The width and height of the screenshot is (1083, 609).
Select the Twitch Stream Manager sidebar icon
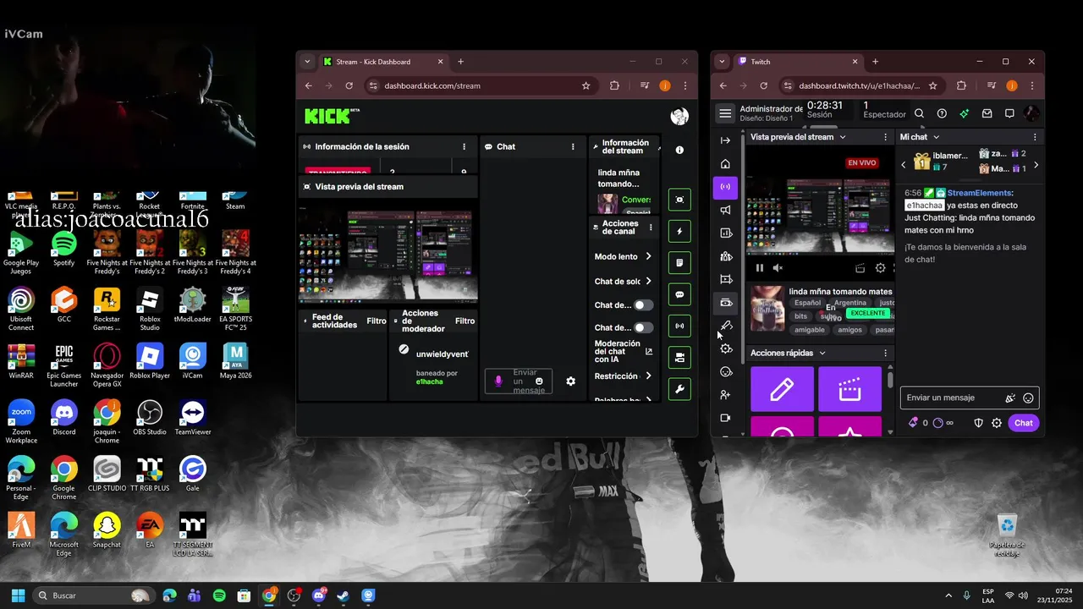(x=725, y=187)
